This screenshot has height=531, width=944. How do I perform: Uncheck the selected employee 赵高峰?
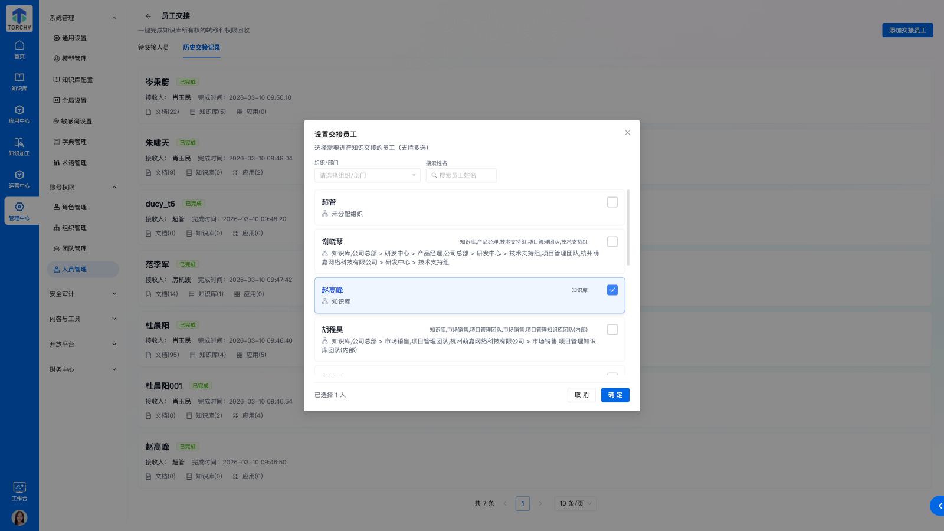coord(612,290)
